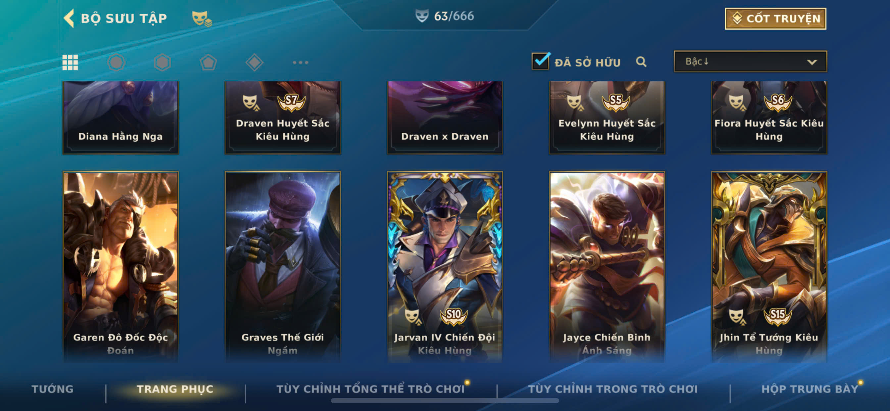Open the skin search magnifier
The height and width of the screenshot is (411, 890).
(641, 62)
